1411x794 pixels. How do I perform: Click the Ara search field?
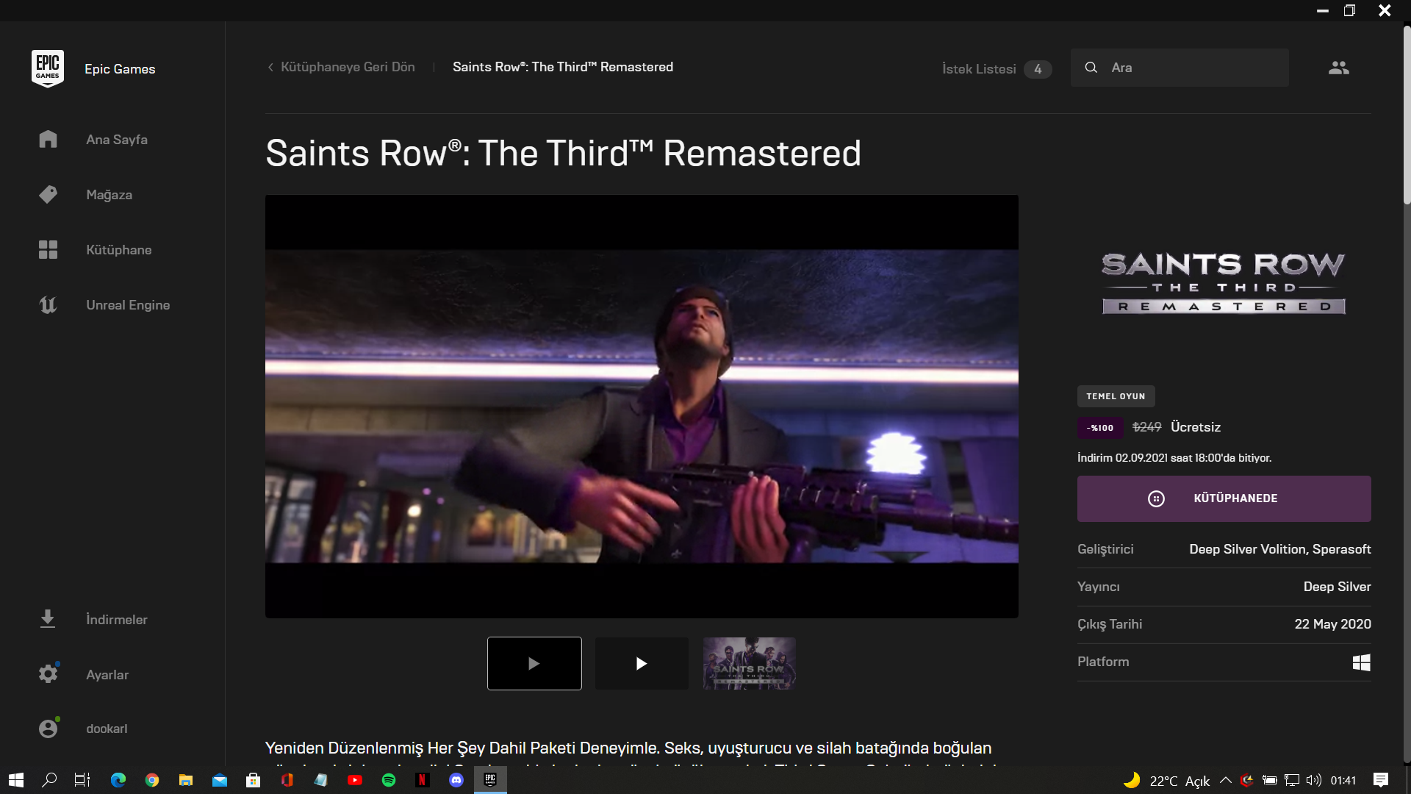tap(1191, 68)
